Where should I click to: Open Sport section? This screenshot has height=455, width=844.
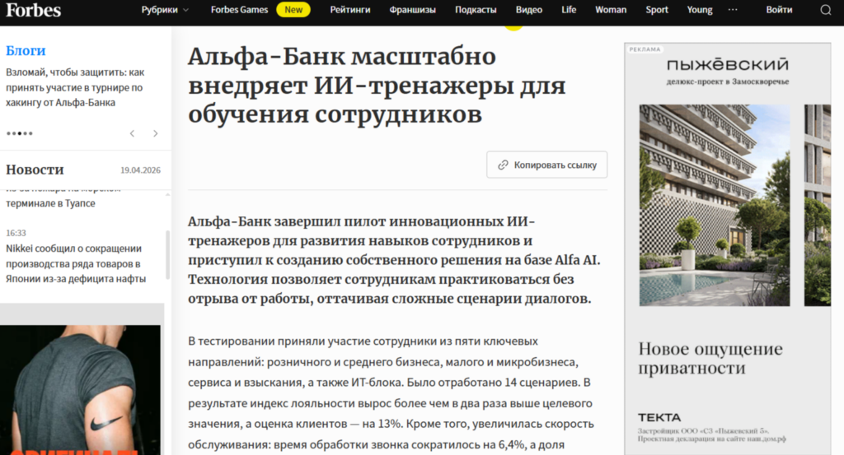click(657, 10)
